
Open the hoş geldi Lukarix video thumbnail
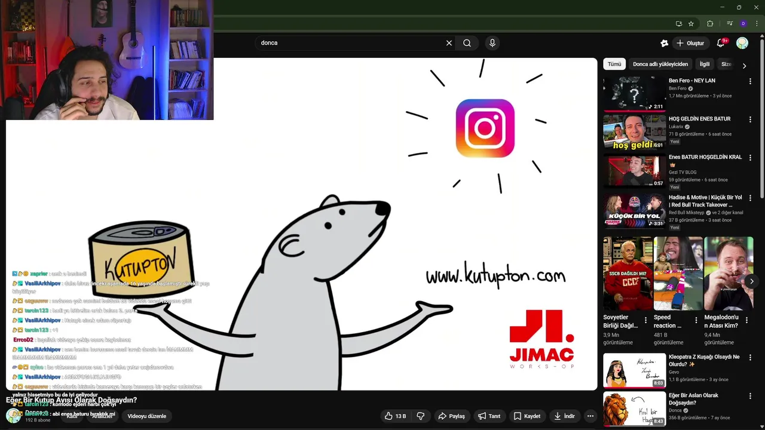coord(634,132)
